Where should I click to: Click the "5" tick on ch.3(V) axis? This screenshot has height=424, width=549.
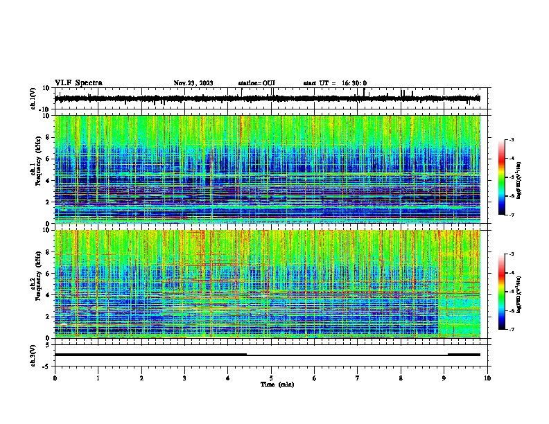[x=48, y=344]
